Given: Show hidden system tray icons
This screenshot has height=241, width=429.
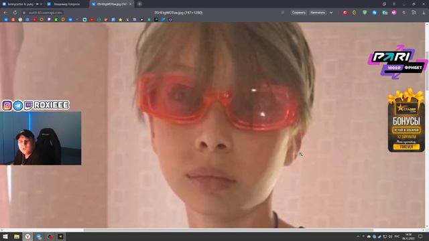Looking at the screenshot, I should tap(358, 236).
